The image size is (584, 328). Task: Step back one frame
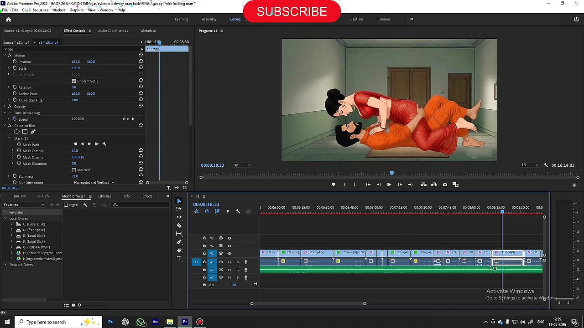pyautogui.click(x=378, y=184)
